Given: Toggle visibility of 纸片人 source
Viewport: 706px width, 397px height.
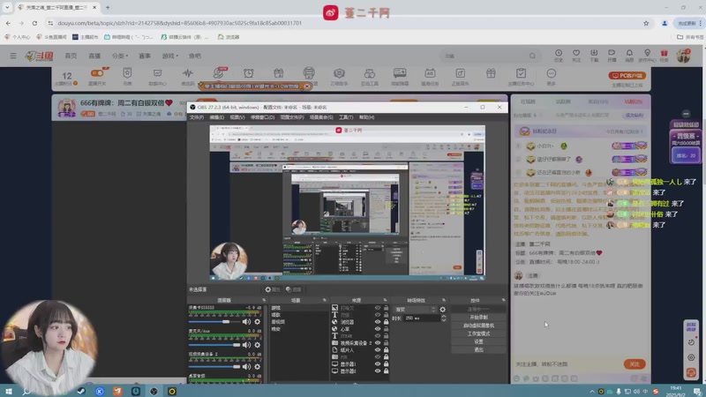Looking at the screenshot, I should [378, 349].
